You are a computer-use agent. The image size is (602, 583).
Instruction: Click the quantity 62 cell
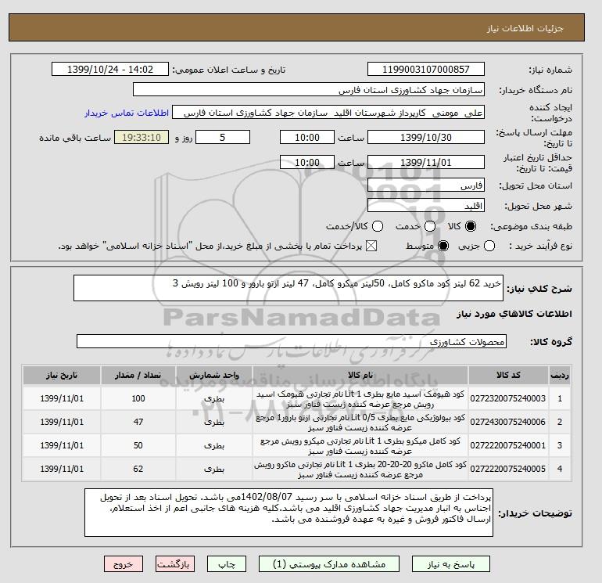click(138, 469)
